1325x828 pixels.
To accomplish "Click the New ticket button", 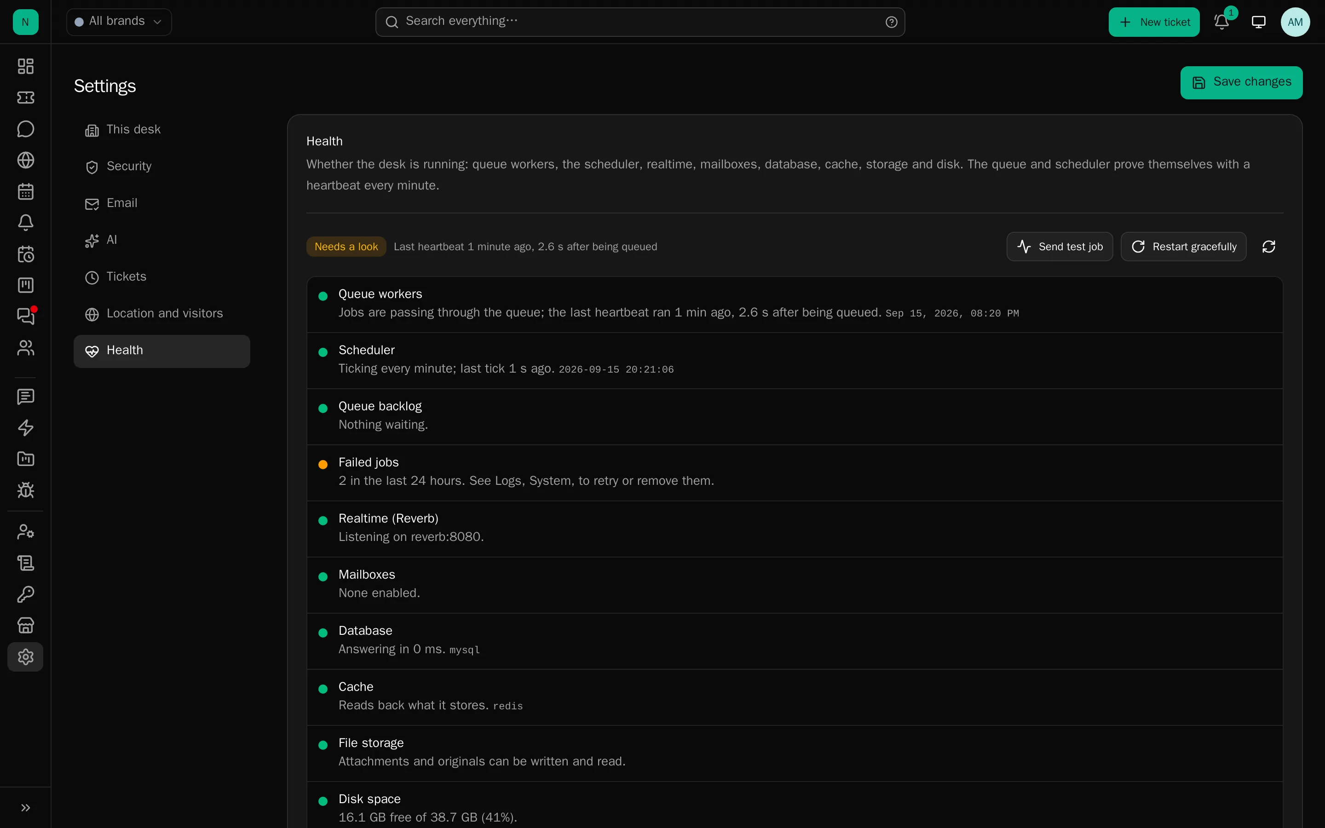I will (x=1154, y=22).
